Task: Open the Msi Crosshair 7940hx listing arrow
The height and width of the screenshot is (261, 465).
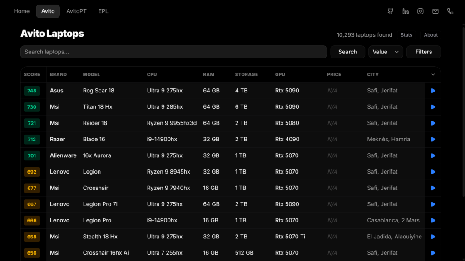Action: [433, 188]
